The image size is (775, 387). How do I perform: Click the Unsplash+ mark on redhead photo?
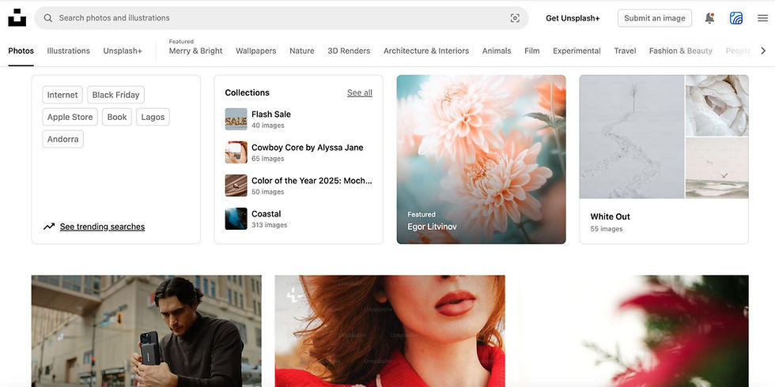point(294,295)
